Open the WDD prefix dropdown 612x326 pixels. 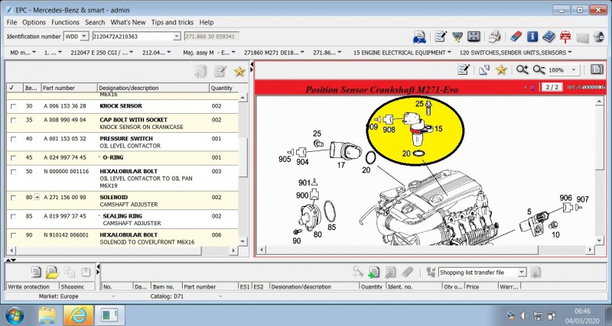coord(84,37)
